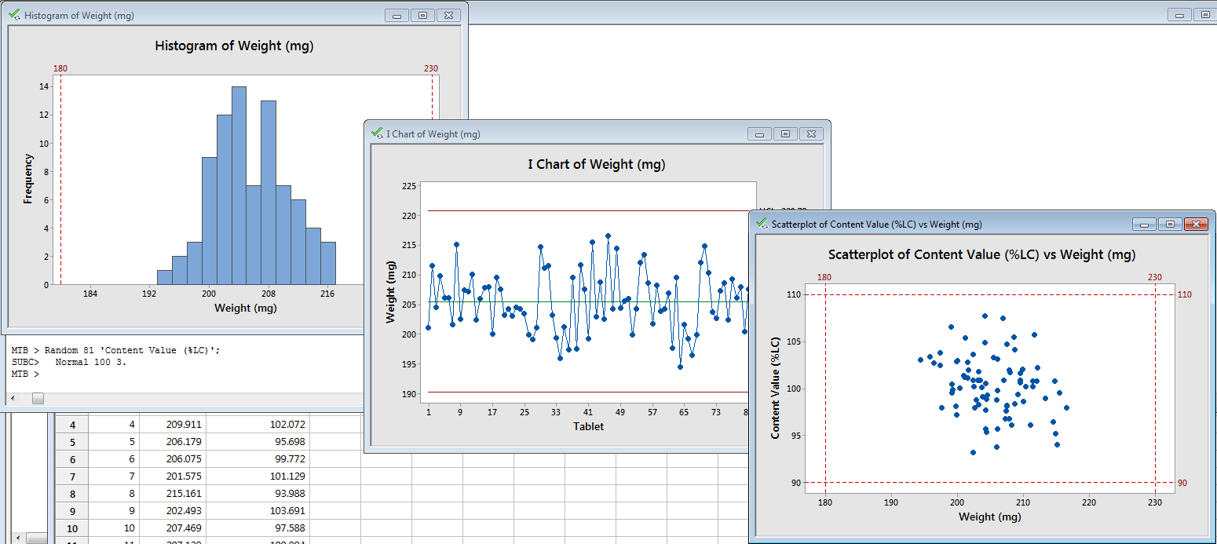Select cell containing 202.493
The image size is (1217, 544).
[x=173, y=511]
